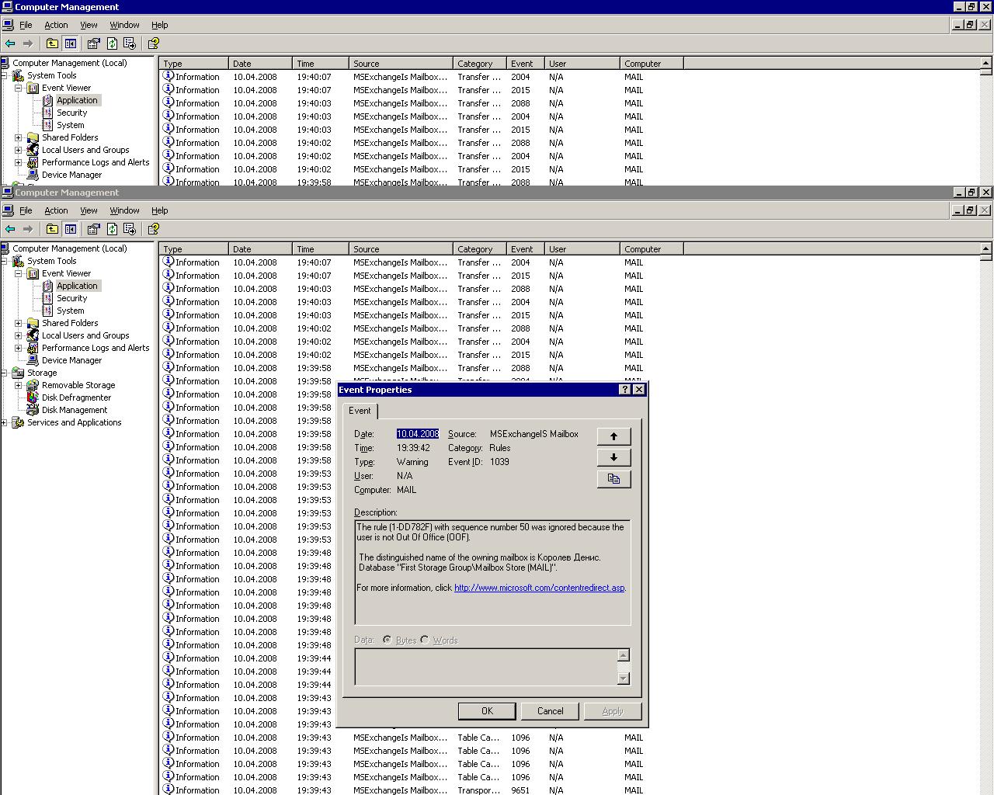Show previous event with up arrow button
The image size is (994, 795).
[613, 436]
